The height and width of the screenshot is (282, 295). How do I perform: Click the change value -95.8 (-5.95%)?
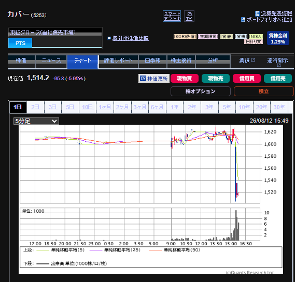pyautogui.click(x=69, y=78)
